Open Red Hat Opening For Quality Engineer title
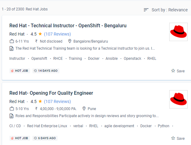Image resolution: width=191 pixels, height=145 pixels. pyautogui.click(x=51, y=93)
